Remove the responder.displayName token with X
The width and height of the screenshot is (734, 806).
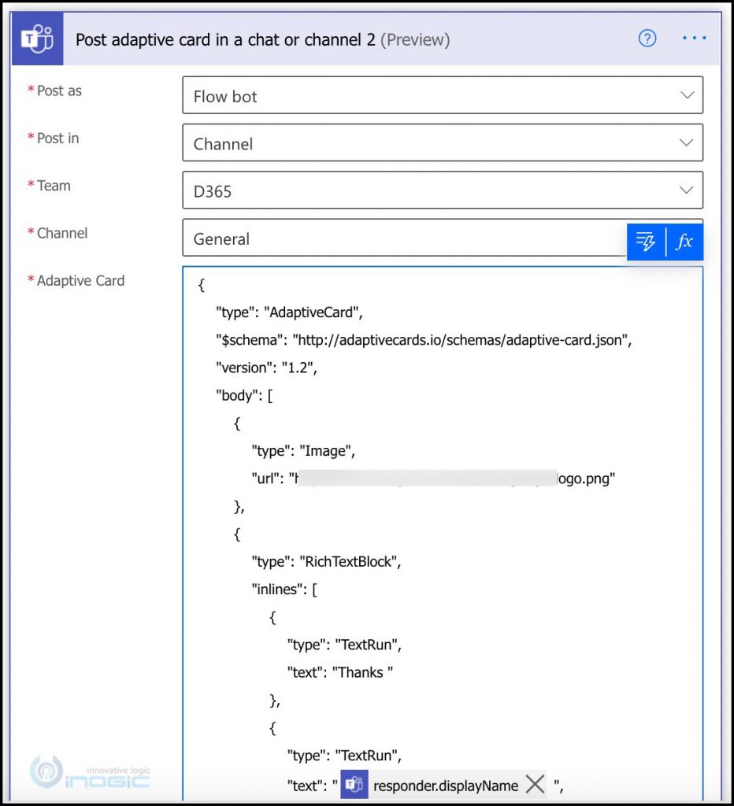[535, 784]
